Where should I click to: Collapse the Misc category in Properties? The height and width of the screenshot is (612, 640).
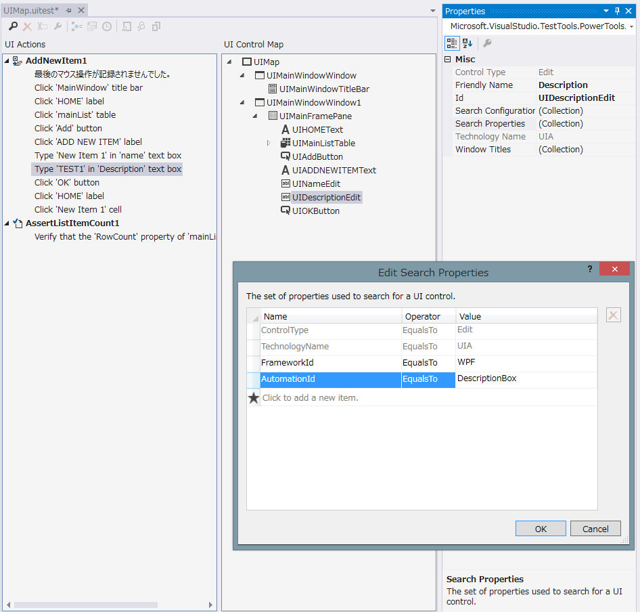click(x=448, y=60)
